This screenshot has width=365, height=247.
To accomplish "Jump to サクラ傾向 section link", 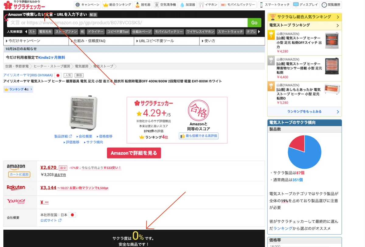I will pos(93,142).
